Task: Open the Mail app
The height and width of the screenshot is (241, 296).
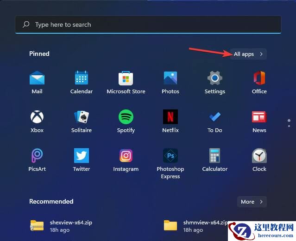Action: (x=37, y=82)
